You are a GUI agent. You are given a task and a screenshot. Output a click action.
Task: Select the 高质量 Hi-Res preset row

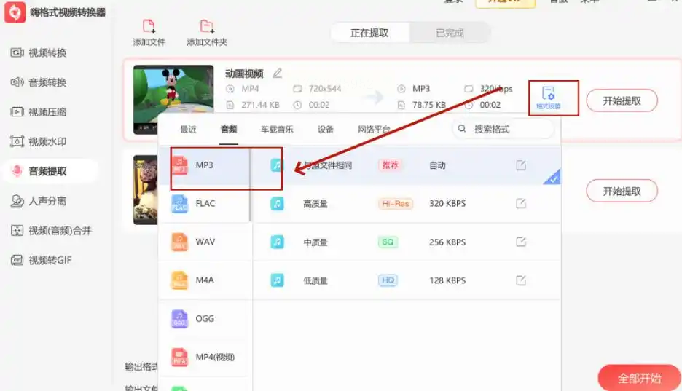407,203
